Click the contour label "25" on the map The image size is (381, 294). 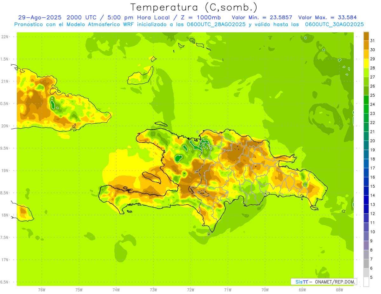tap(203, 146)
